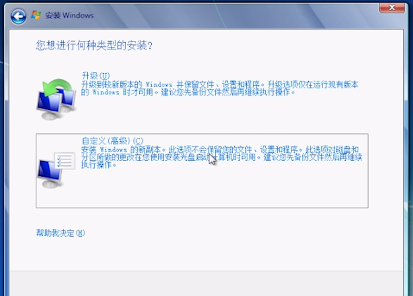This screenshot has width=413, height=296.
Task: Go back with the blue arrow button
Action: coord(18,16)
